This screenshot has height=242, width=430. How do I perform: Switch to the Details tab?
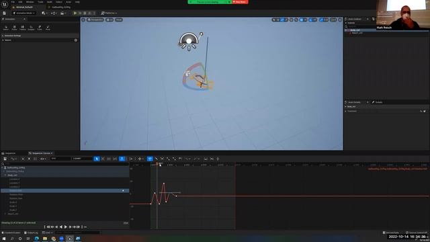tap(378, 102)
